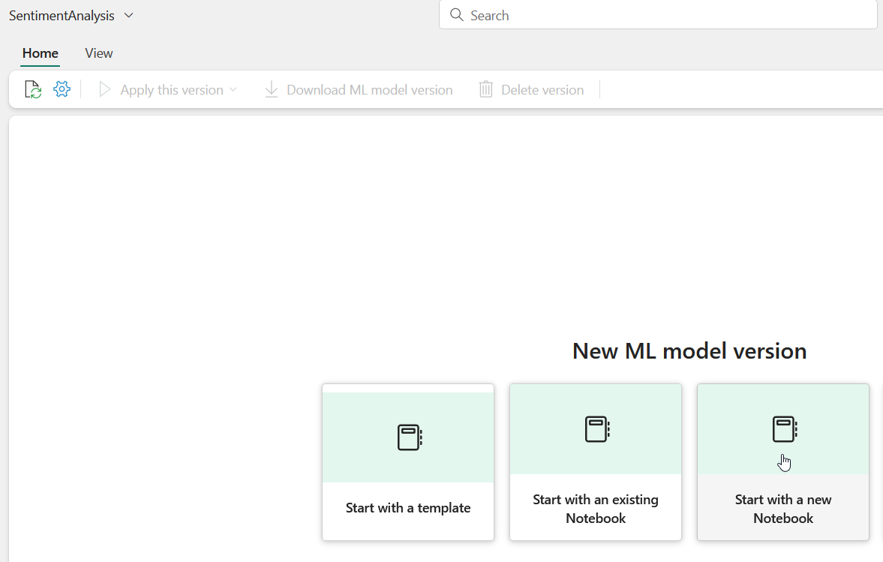The image size is (883, 562).
Task: Click the document refresh icon in toolbar
Action: pos(33,90)
